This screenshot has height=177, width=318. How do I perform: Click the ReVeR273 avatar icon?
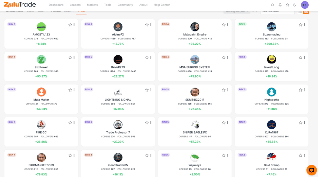click(x=118, y=59)
